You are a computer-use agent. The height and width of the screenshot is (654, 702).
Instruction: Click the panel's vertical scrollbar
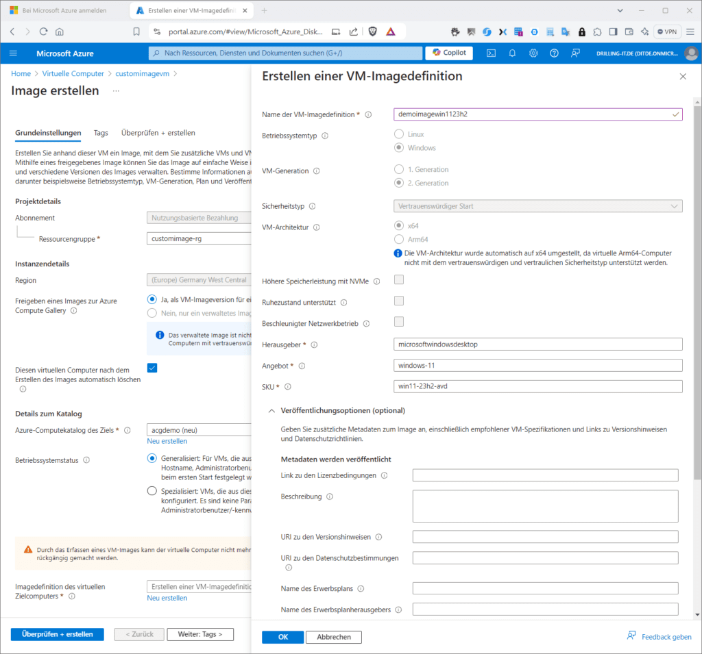(697, 293)
